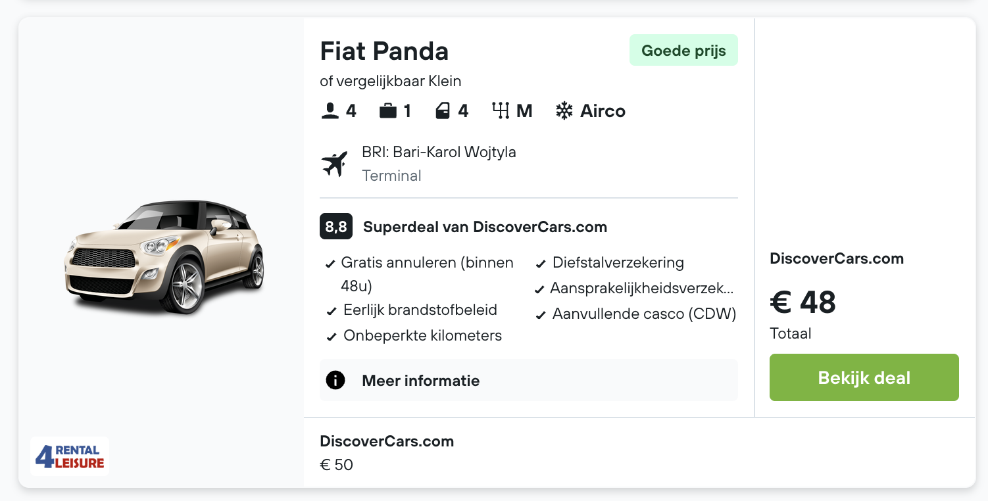Toggle the Onbeperkte kilometers checkmark
The width and height of the screenshot is (988, 501).
point(331,335)
